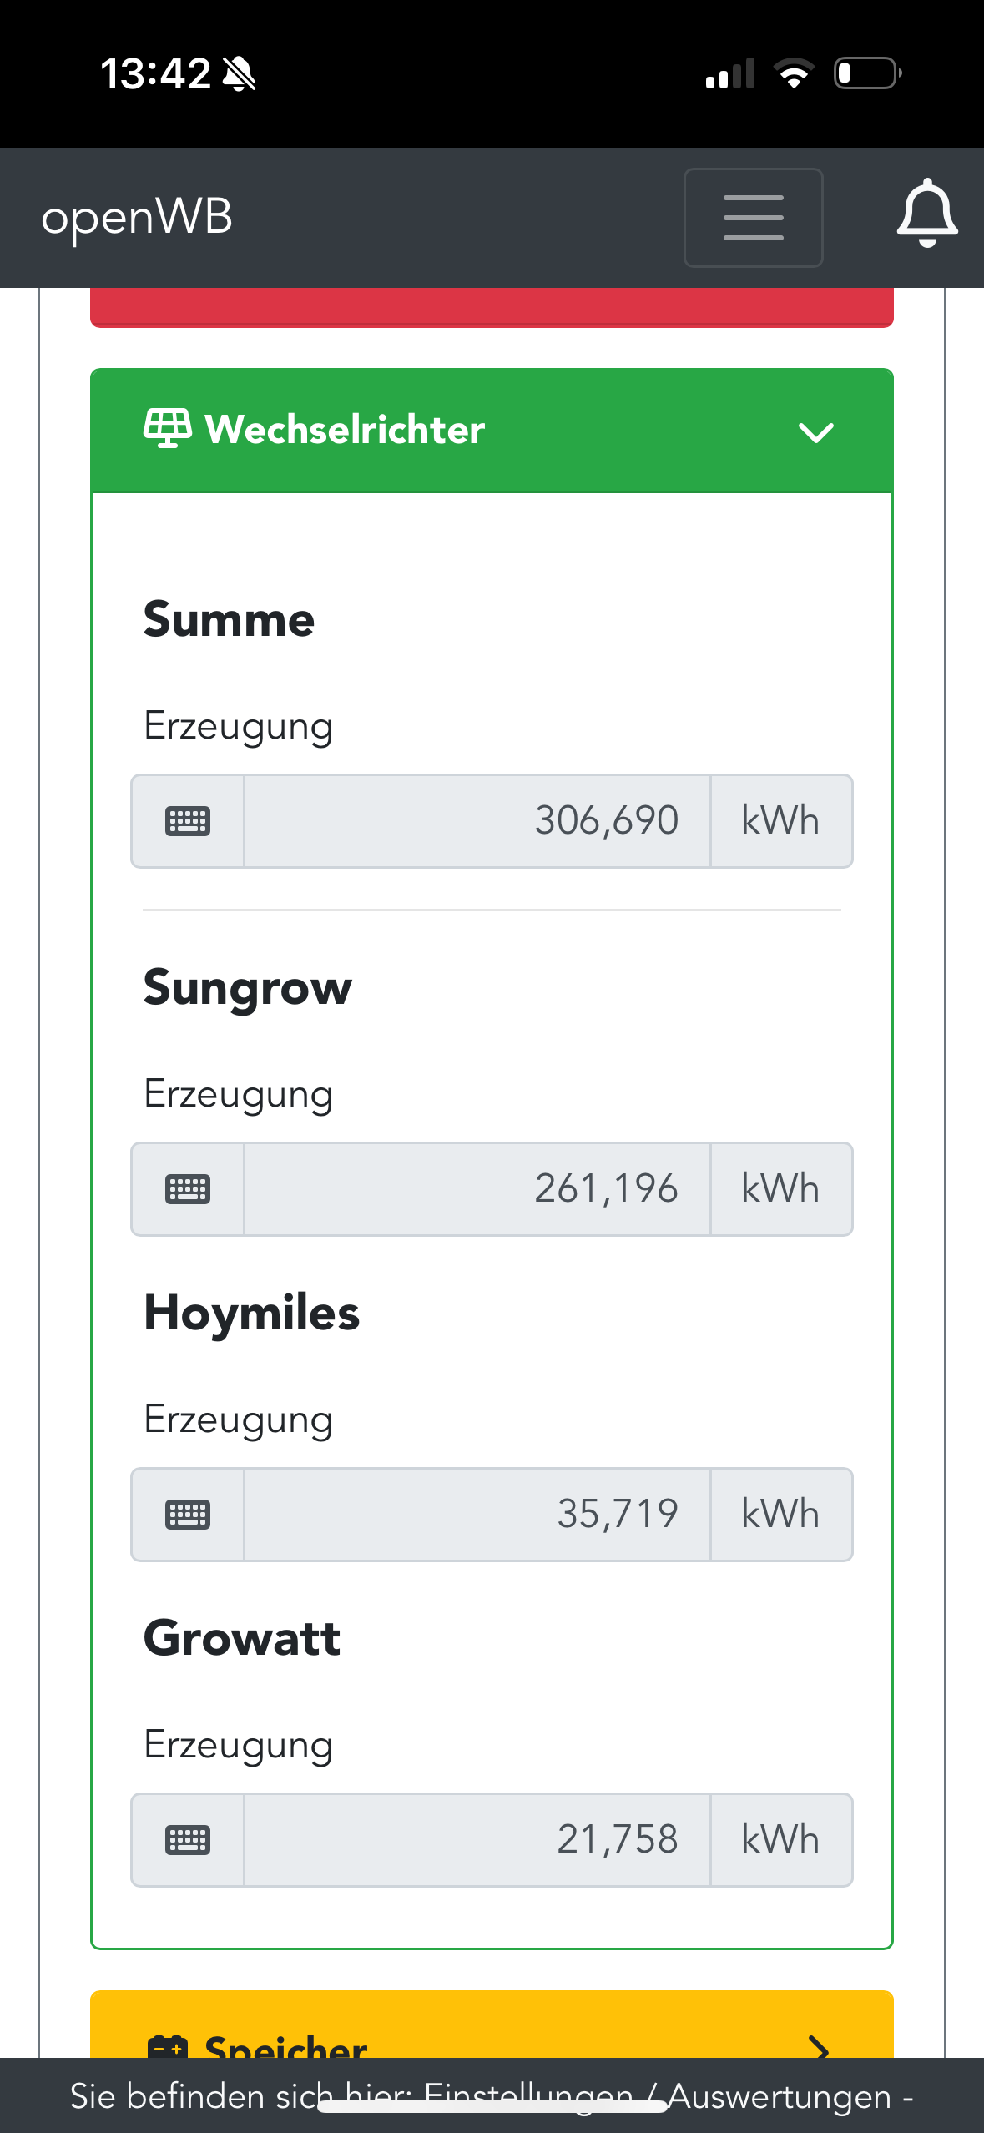The height and width of the screenshot is (2133, 984).
Task: Select the Growatt field showing 21,758
Action: 477,1840
